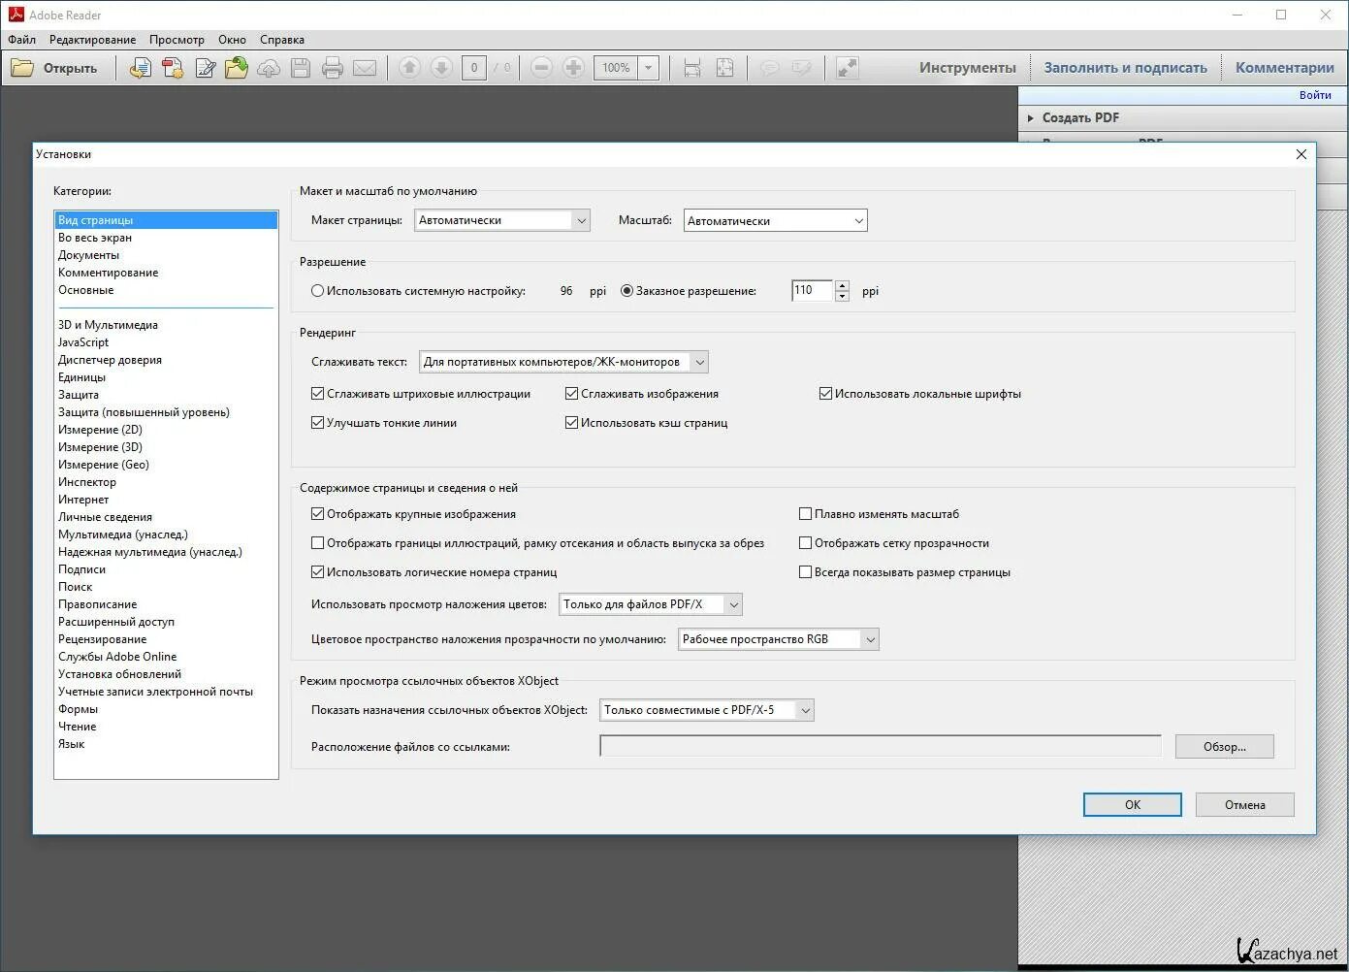This screenshot has height=972, width=1349.
Task: Click the send email envelope icon
Action: point(365,68)
